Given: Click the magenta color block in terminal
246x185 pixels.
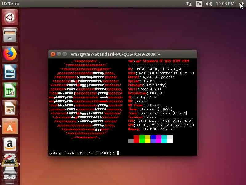Looking at the screenshot, I should pos(159,139).
